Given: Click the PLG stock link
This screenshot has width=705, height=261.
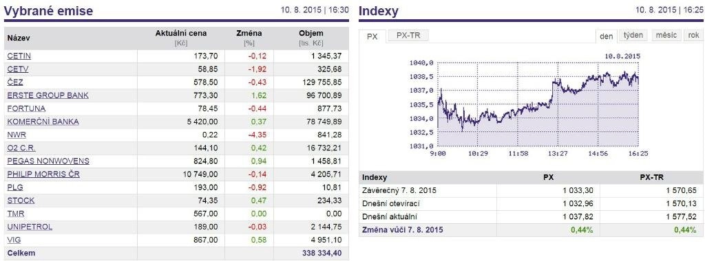Looking at the screenshot, I should (x=15, y=187).
